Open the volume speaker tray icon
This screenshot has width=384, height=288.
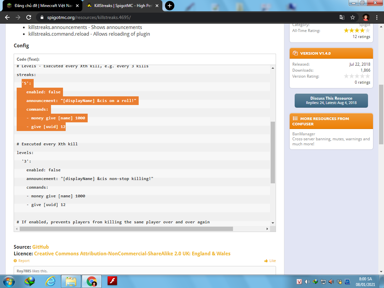point(307,282)
